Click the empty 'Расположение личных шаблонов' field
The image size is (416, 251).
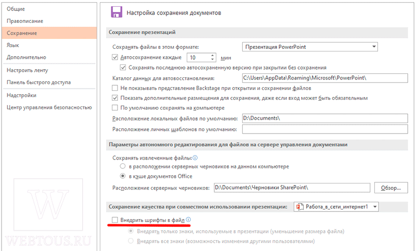325,129
